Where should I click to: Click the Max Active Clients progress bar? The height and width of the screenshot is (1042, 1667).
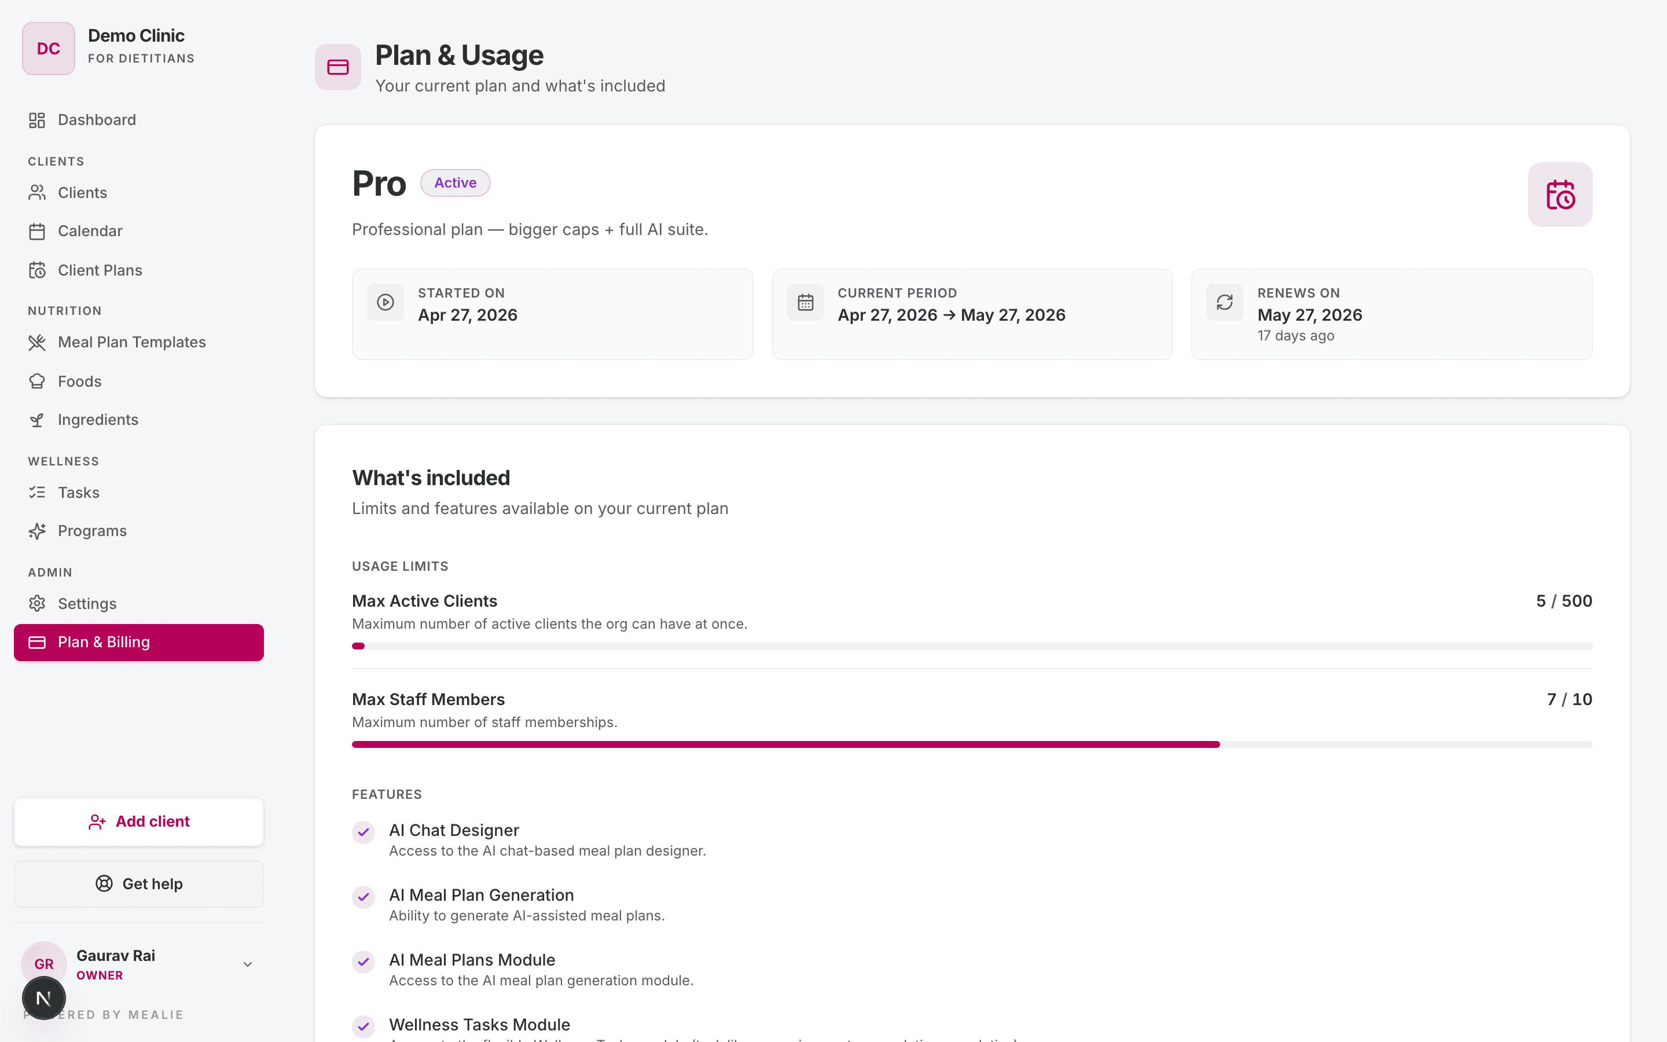(972, 645)
